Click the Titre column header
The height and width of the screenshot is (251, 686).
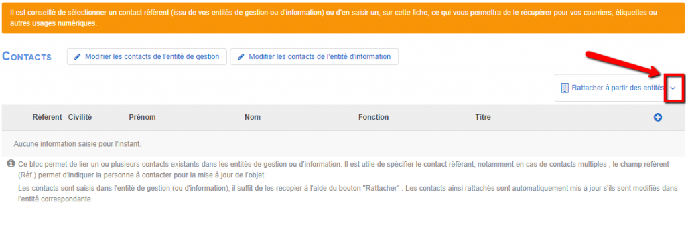coord(482,117)
